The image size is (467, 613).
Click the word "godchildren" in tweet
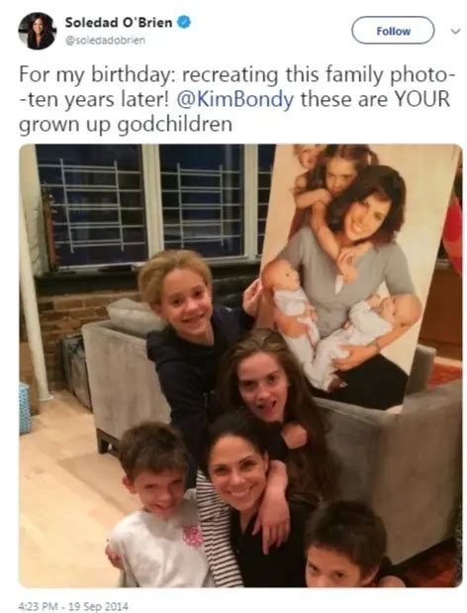(x=174, y=125)
